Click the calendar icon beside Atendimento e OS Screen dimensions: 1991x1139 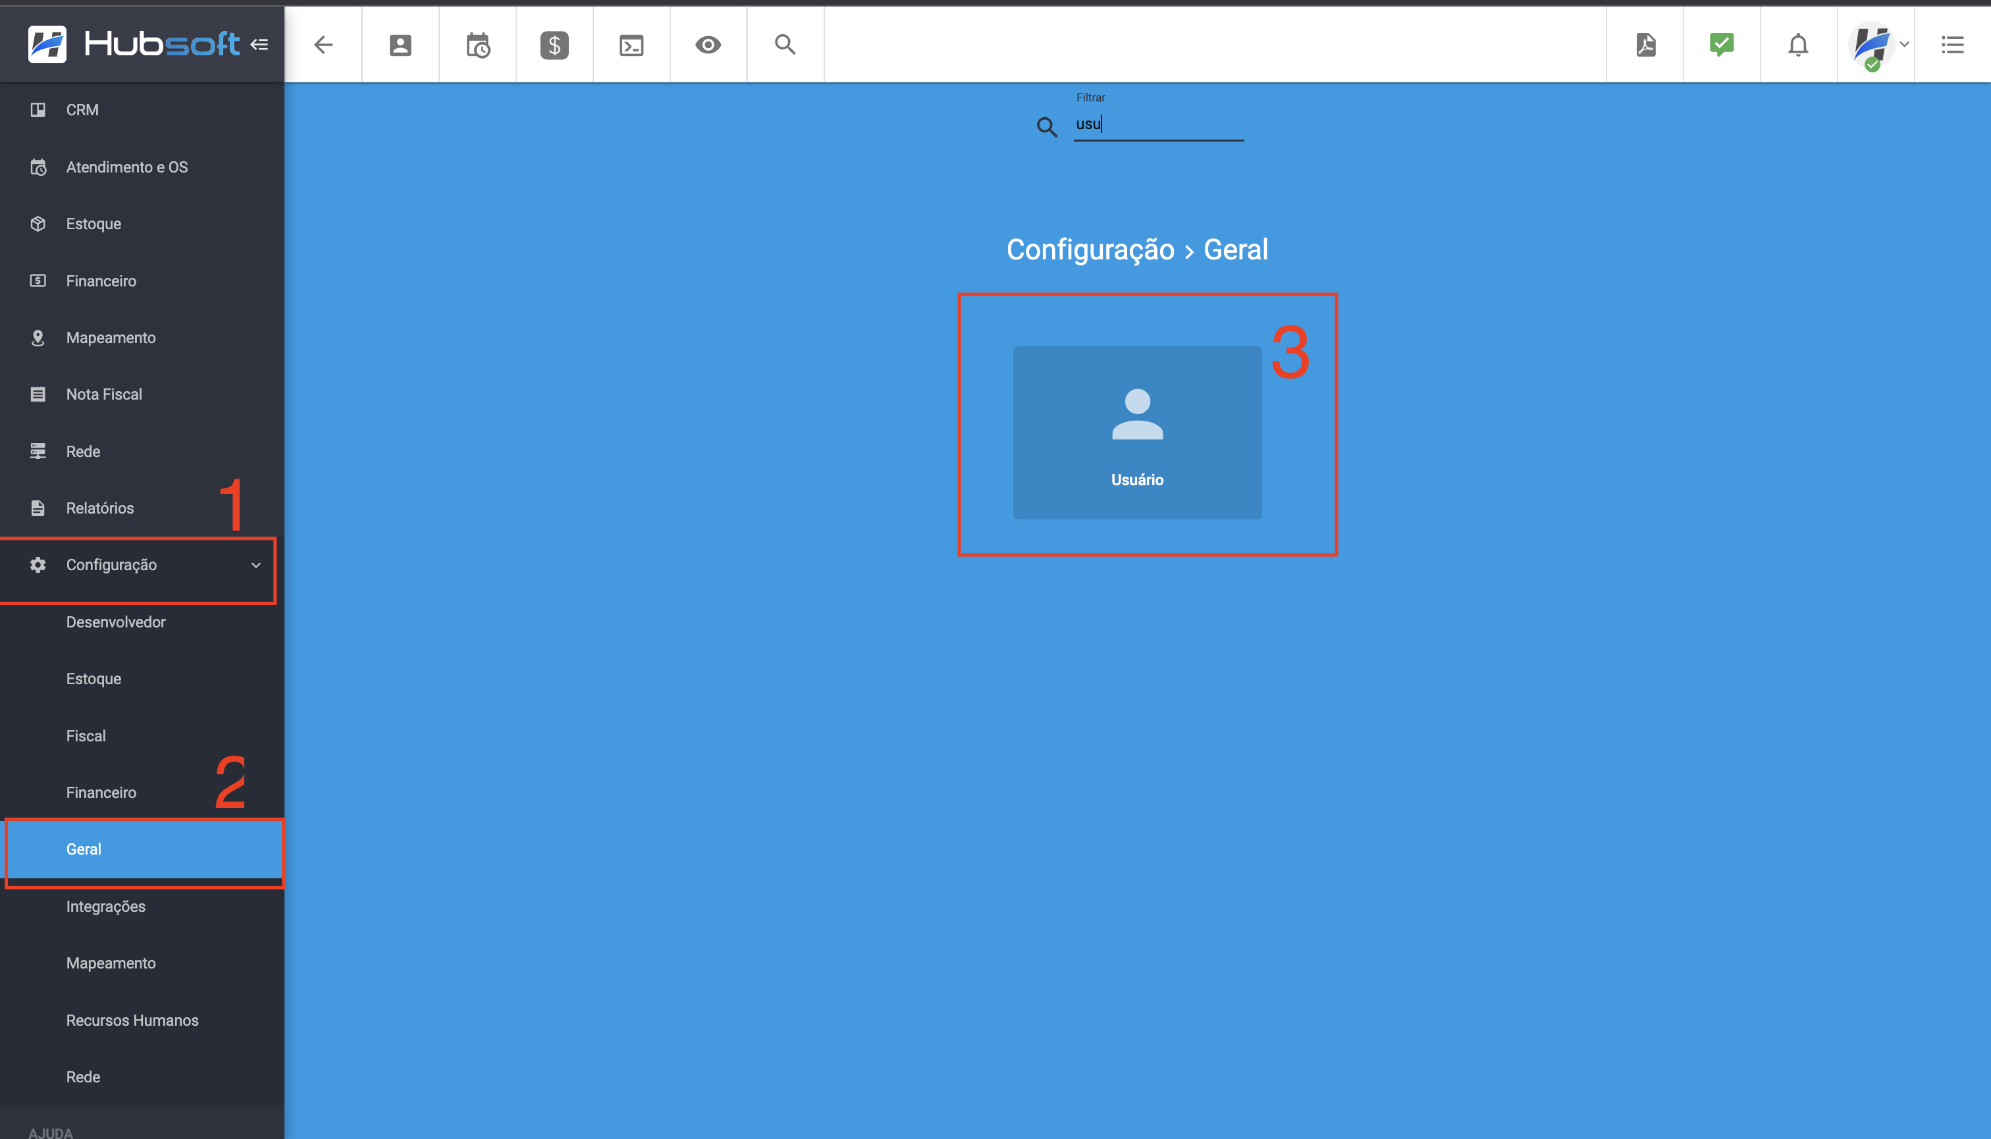(38, 167)
